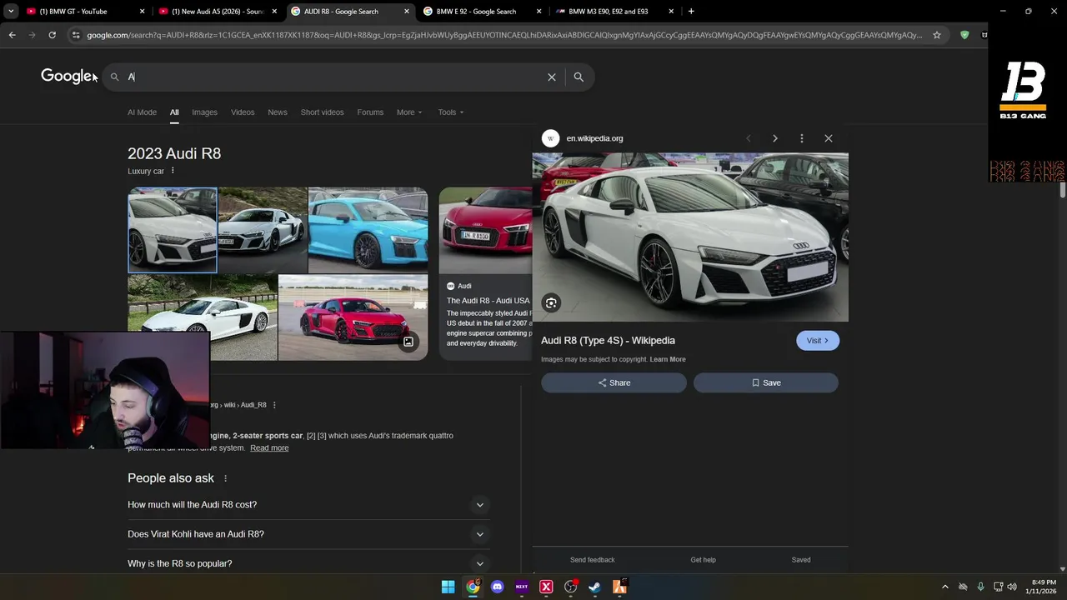Close the BMW GT - YouTube tab
This screenshot has width=1067, height=600.
142,12
